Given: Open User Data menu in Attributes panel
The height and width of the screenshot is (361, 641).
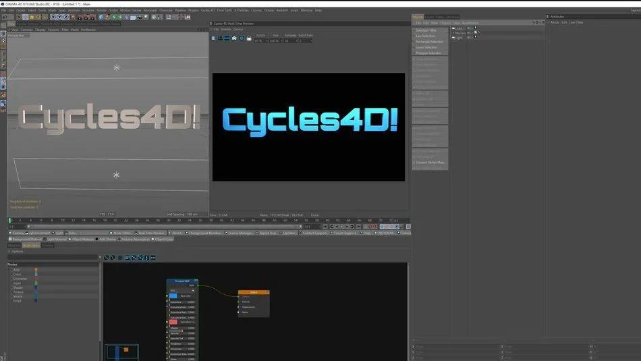Looking at the screenshot, I should [x=576, y=22].
